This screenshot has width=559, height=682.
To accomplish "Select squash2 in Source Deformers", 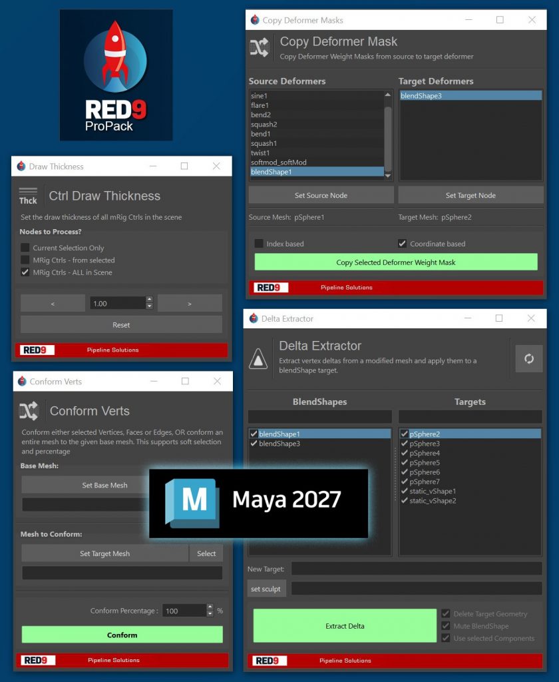I will click(x=317, y=125).
